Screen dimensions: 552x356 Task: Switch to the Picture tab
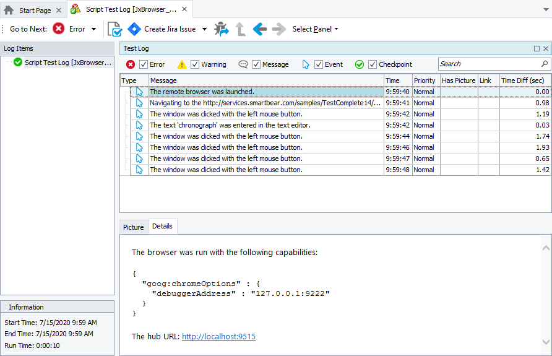133,227
